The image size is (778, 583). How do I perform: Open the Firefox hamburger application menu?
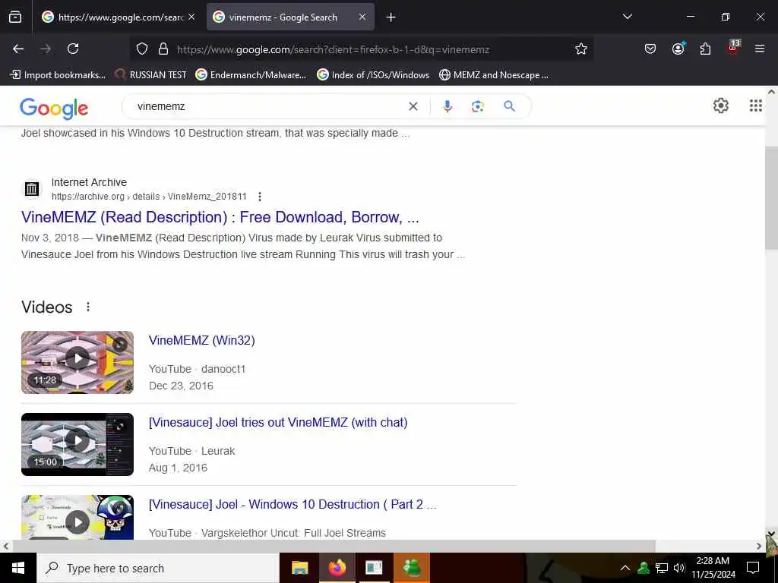coord(760,49)
